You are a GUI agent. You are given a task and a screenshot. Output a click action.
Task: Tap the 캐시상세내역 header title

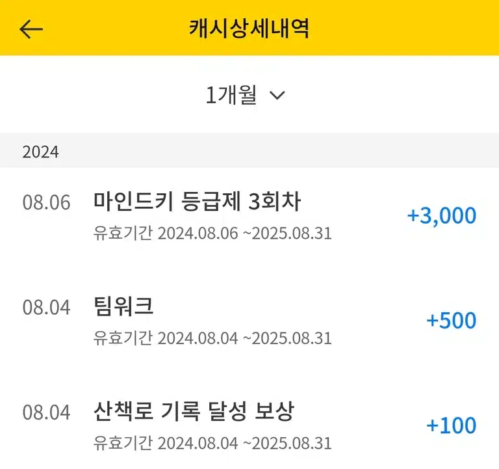pos(249,29)
